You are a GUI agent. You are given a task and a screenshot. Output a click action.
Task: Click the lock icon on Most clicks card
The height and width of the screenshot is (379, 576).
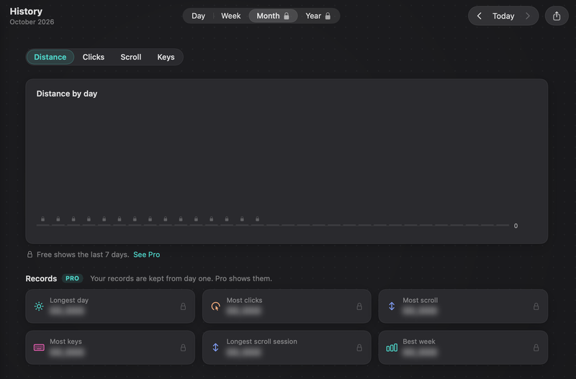coord(359,306)
